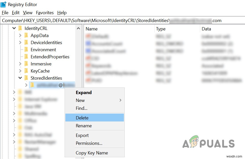Select the AppData folder icon
Viewport: 245px width, 159px height.
pyautogui.click(x=26, y=36)
